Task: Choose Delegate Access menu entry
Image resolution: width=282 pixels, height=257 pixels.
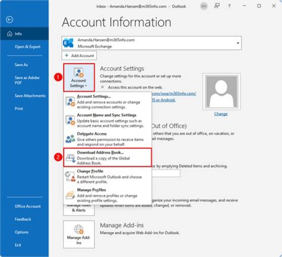Action: click(108, 139)
